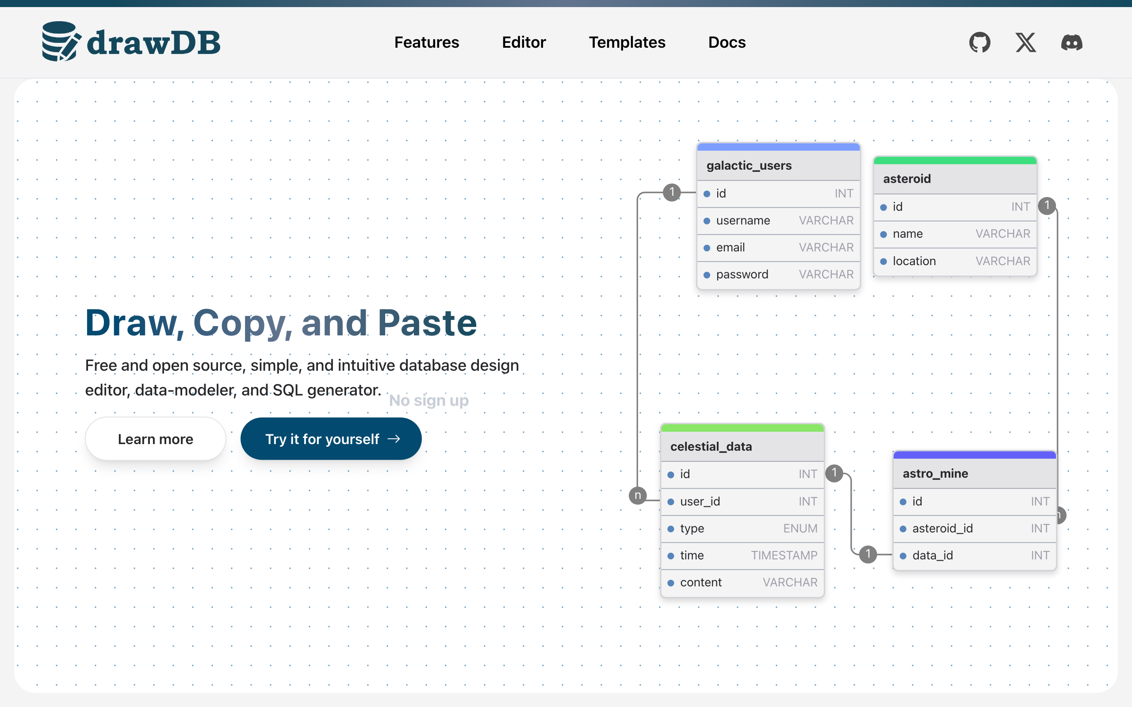Click the galactic_users blue header color bar
Viewport: 1132px width, 707px height.
778,147
